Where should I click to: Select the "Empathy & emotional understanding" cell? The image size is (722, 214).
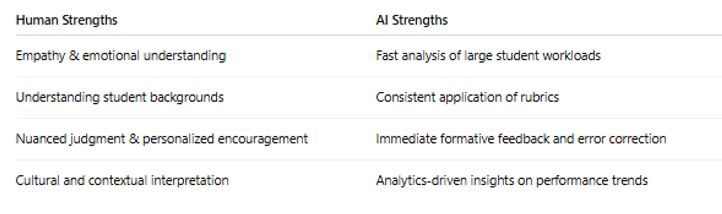tap(121, 56)
